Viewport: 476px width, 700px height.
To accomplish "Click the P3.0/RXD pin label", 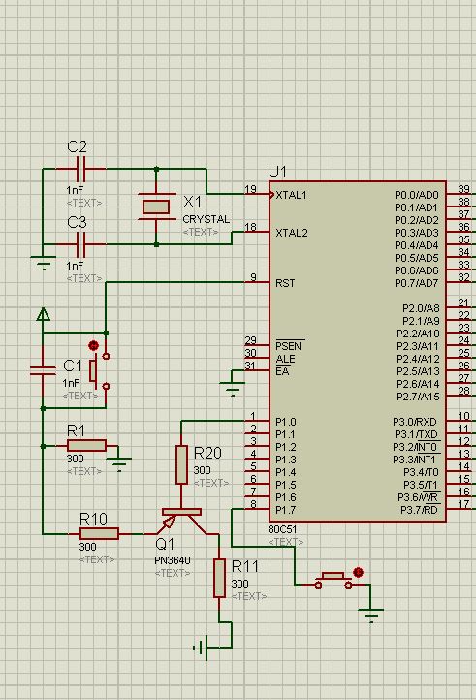I will tap(415, 422).
